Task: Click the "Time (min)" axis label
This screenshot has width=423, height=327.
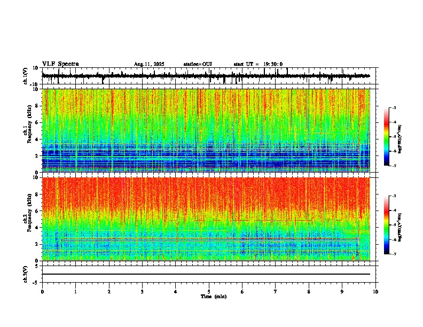Action: pyautogui.click(x=214, y=297)
